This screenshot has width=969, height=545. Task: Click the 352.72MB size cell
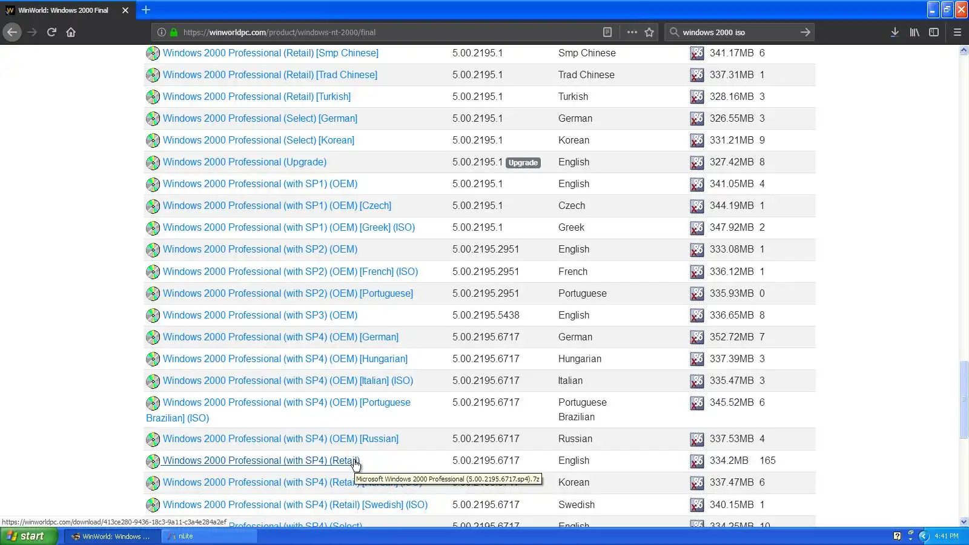tap(732, 337)
